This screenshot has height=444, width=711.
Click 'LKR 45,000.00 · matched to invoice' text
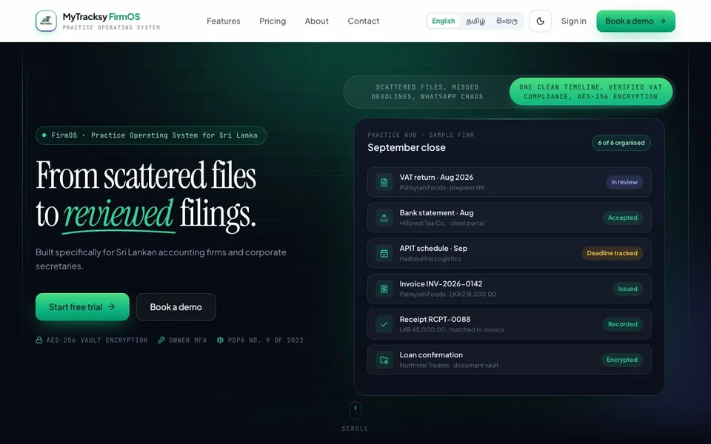pyautogui.click(x=452, y=329)
